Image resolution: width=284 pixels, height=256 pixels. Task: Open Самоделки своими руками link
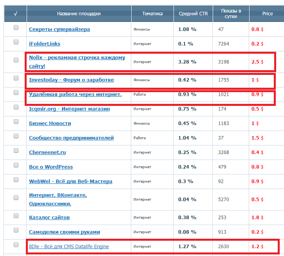pyautogui.click(x=65, y=232)
